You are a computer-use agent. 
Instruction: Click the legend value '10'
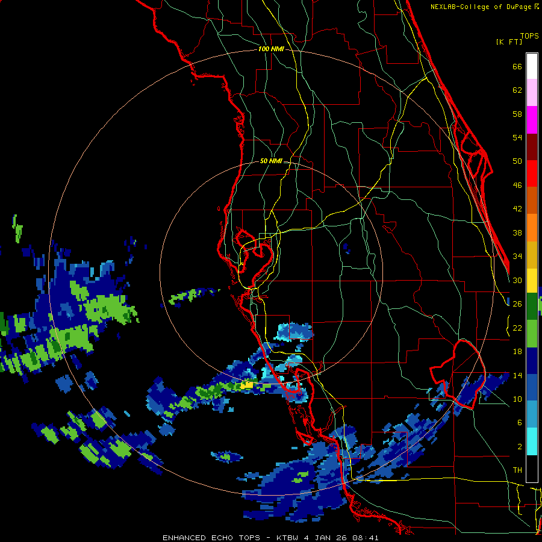[x=517, y=399]
